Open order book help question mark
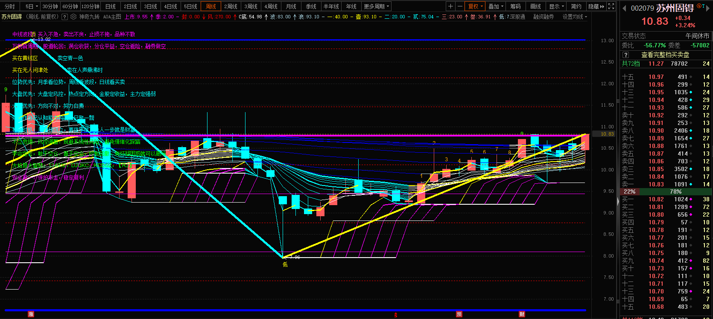The width and height of the screenshot is (713, 319). pos(625,55)
